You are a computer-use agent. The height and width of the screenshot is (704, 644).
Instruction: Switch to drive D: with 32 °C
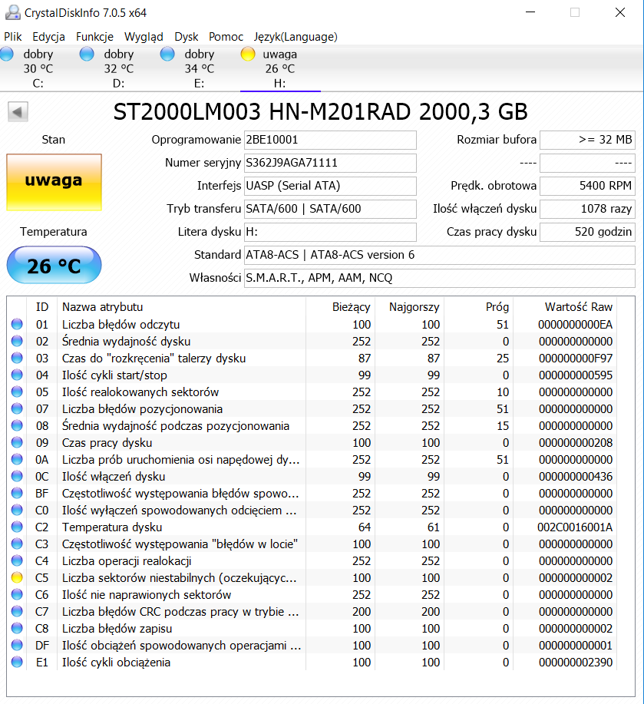pyautogui.click(x=119, y=68)
